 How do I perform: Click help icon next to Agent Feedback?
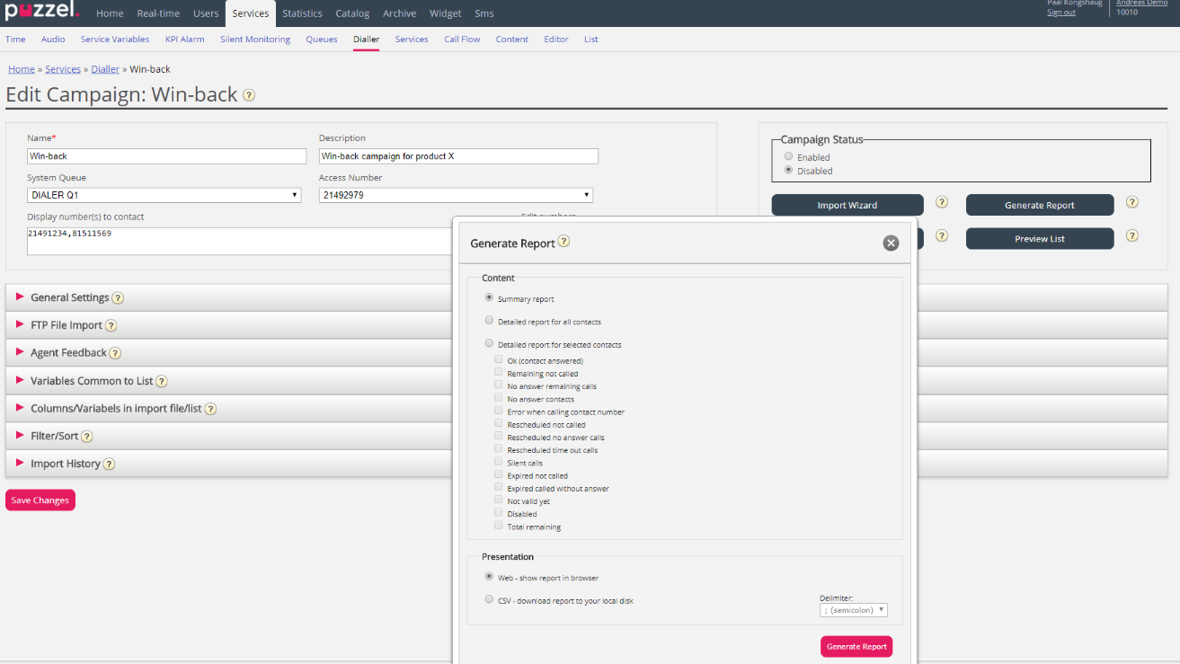(115, 353)
